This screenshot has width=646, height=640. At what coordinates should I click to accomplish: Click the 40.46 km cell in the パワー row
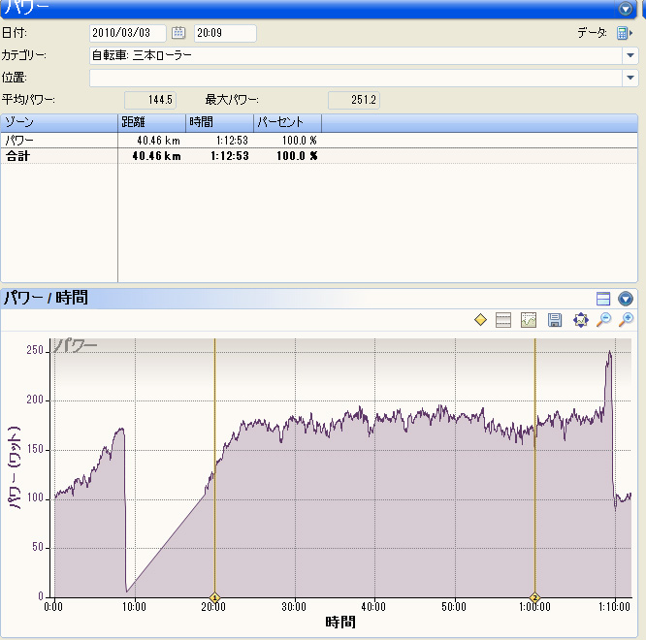(x=158, y=141)
